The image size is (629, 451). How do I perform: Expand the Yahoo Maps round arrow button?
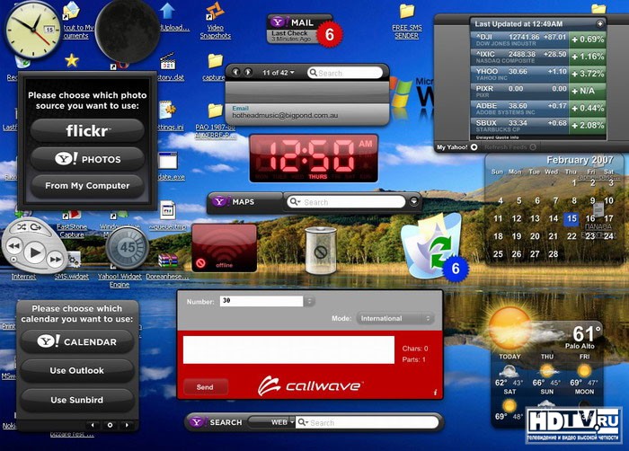[414, 201]
